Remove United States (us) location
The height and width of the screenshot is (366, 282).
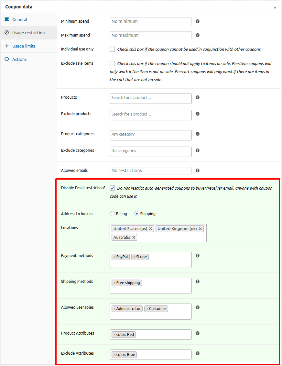point(151,229)
